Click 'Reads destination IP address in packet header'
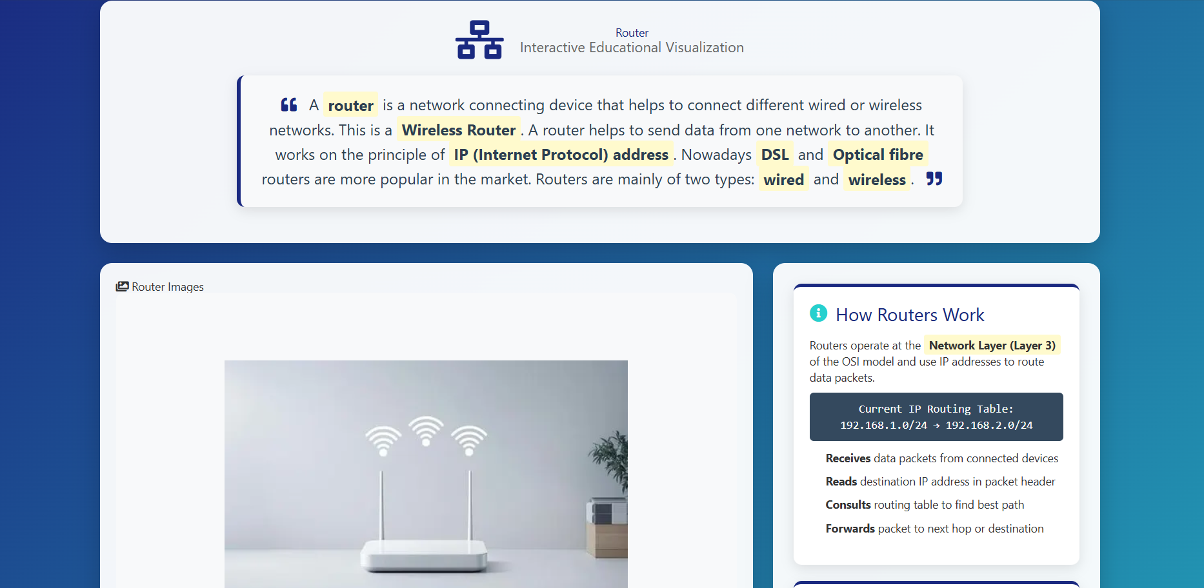1204x588 pixels. click(940, 482)
